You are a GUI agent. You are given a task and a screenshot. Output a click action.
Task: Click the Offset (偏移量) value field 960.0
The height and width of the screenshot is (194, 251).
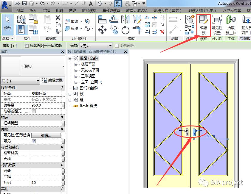(46, 105)
